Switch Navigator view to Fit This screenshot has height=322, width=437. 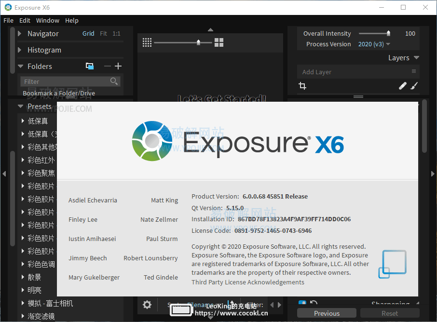pyautogui.click(x=103, y=33)
